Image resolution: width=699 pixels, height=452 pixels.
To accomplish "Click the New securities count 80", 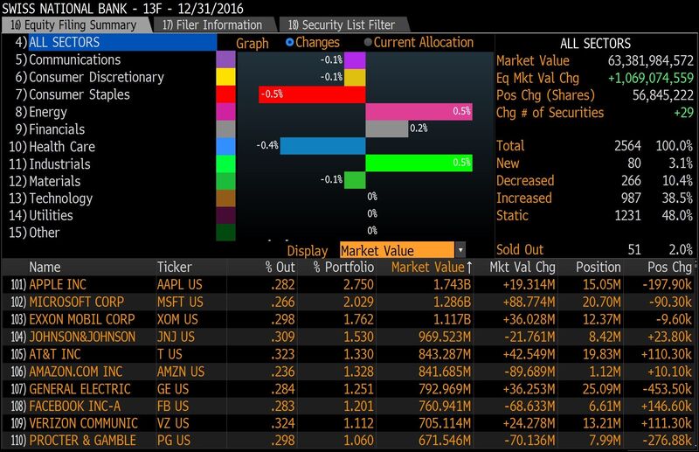I will point(634,163).
